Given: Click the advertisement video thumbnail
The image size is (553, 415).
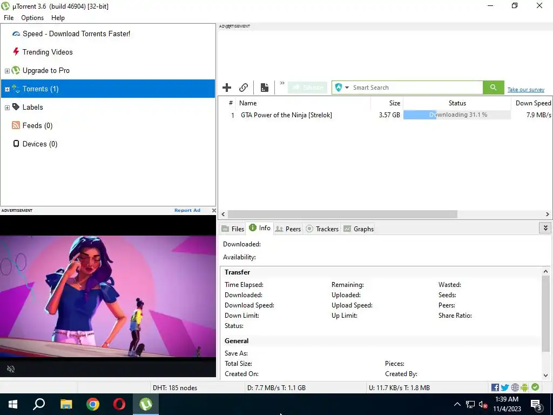Looking at the screenshot, I should click(108, 297).
